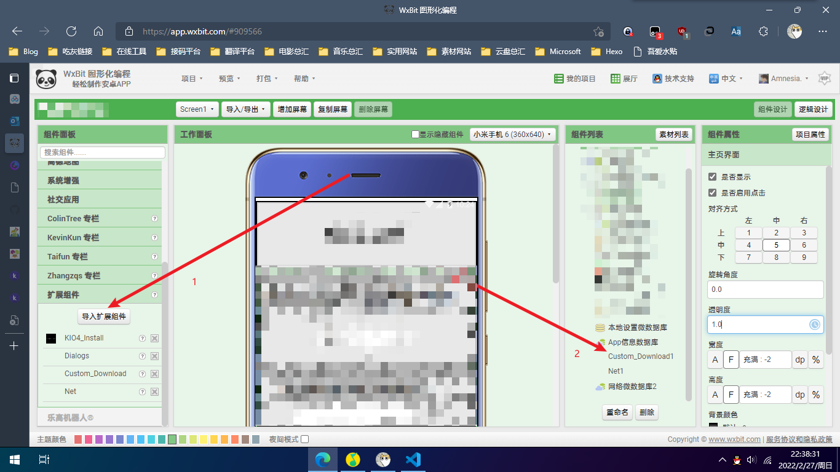
Task: Open the 中文 language dropdown
Action: (726, 79)
